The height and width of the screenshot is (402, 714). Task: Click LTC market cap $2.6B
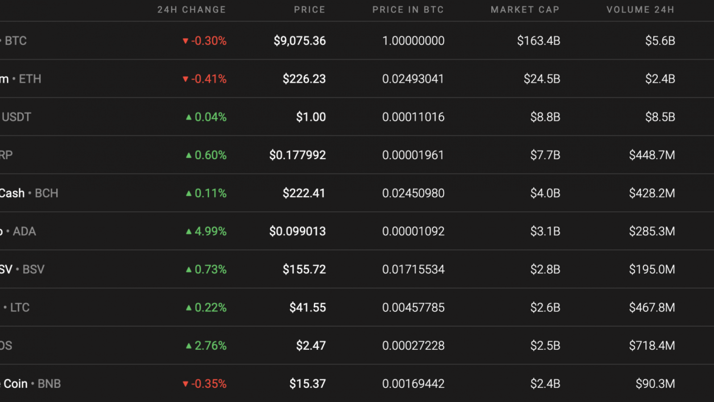coord(545,308)
